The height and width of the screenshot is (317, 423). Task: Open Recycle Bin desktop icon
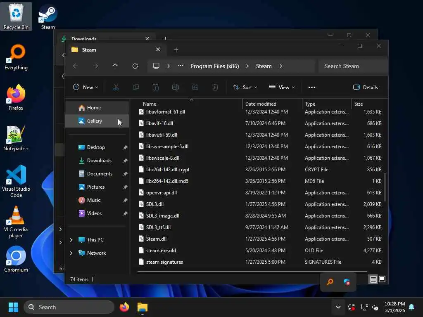[16, 17]
